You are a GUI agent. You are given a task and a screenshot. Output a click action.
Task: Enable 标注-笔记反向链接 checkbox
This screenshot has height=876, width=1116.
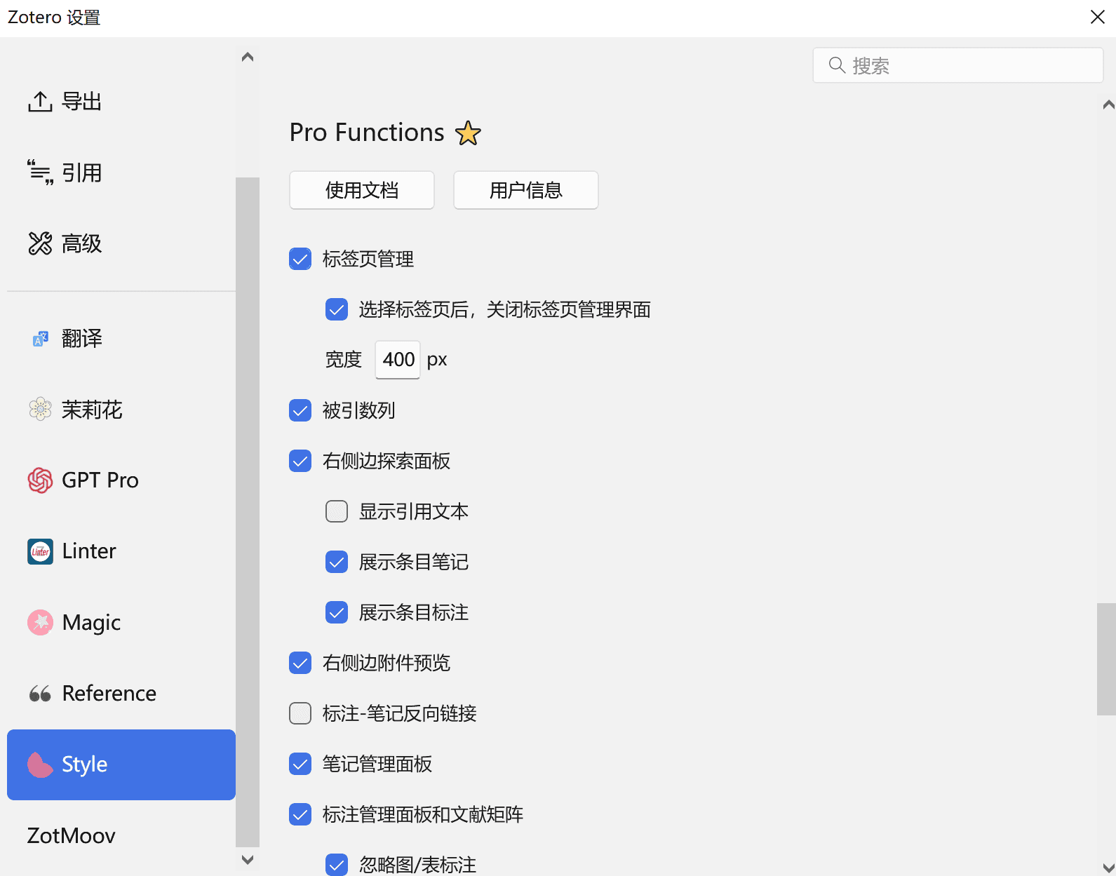point(300,713)
